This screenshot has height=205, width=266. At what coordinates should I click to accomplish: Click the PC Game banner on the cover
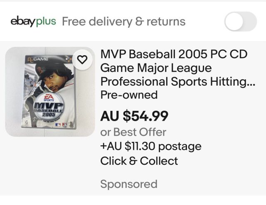click(37, 60)
